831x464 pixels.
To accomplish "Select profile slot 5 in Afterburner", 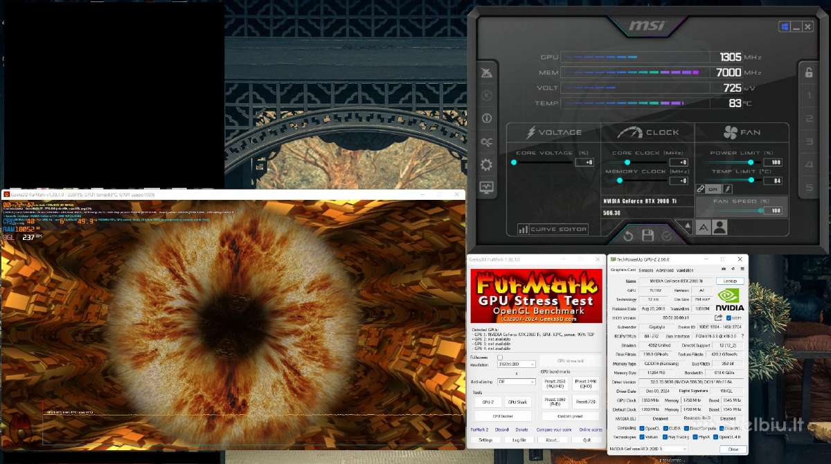I will [x=809, y=187].
